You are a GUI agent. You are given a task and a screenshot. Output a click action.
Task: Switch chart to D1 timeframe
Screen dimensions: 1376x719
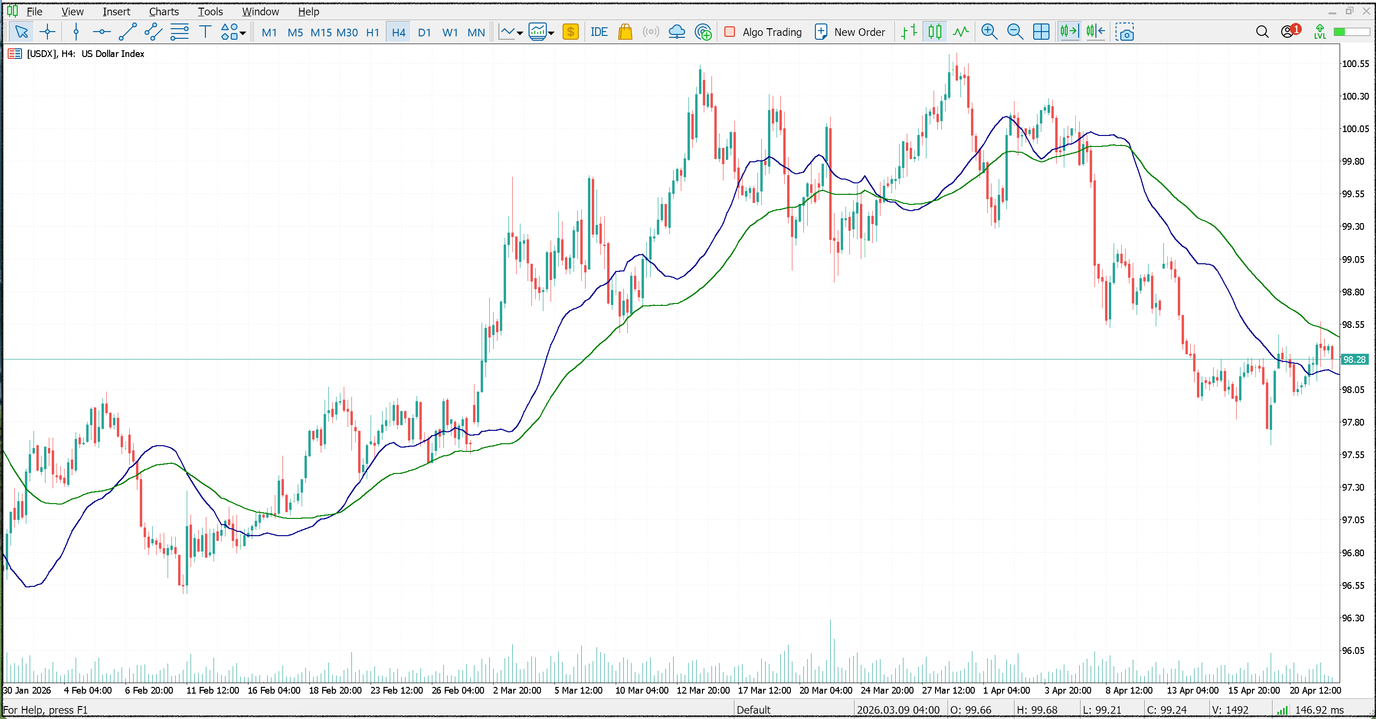click(x=424, y=33)
